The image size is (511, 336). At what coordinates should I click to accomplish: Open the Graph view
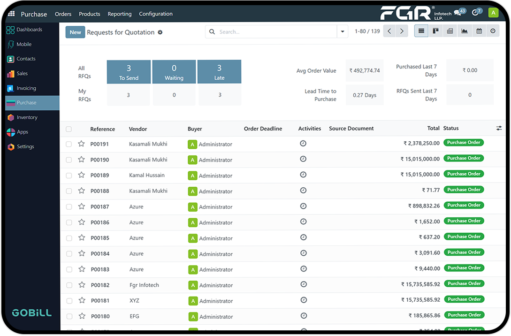[x=464, y=31]
